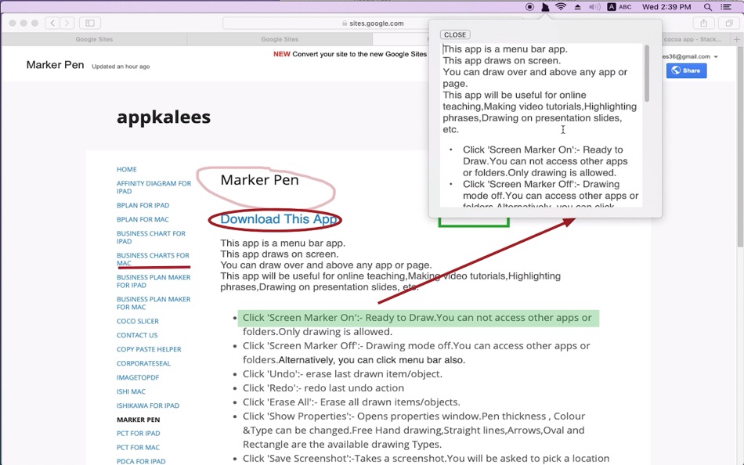Click 'Screen Marker On' bullet text
The width and height of the screenshot is (744, 465).
click(x=417, y=325)
